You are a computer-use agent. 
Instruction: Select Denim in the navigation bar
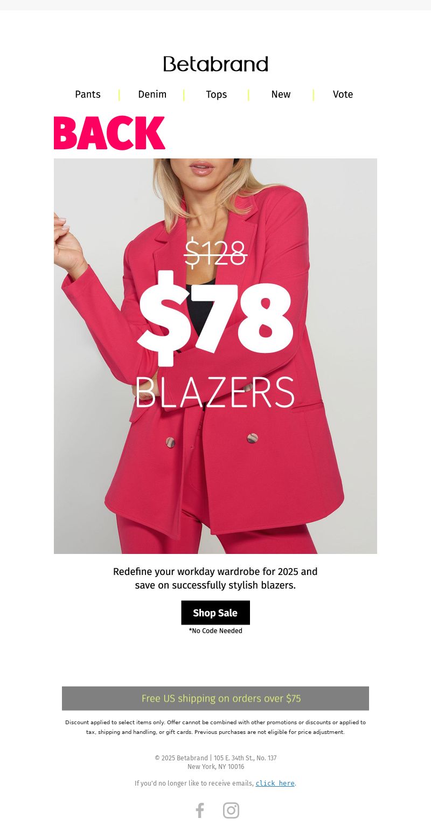click(x=152, y=94)
